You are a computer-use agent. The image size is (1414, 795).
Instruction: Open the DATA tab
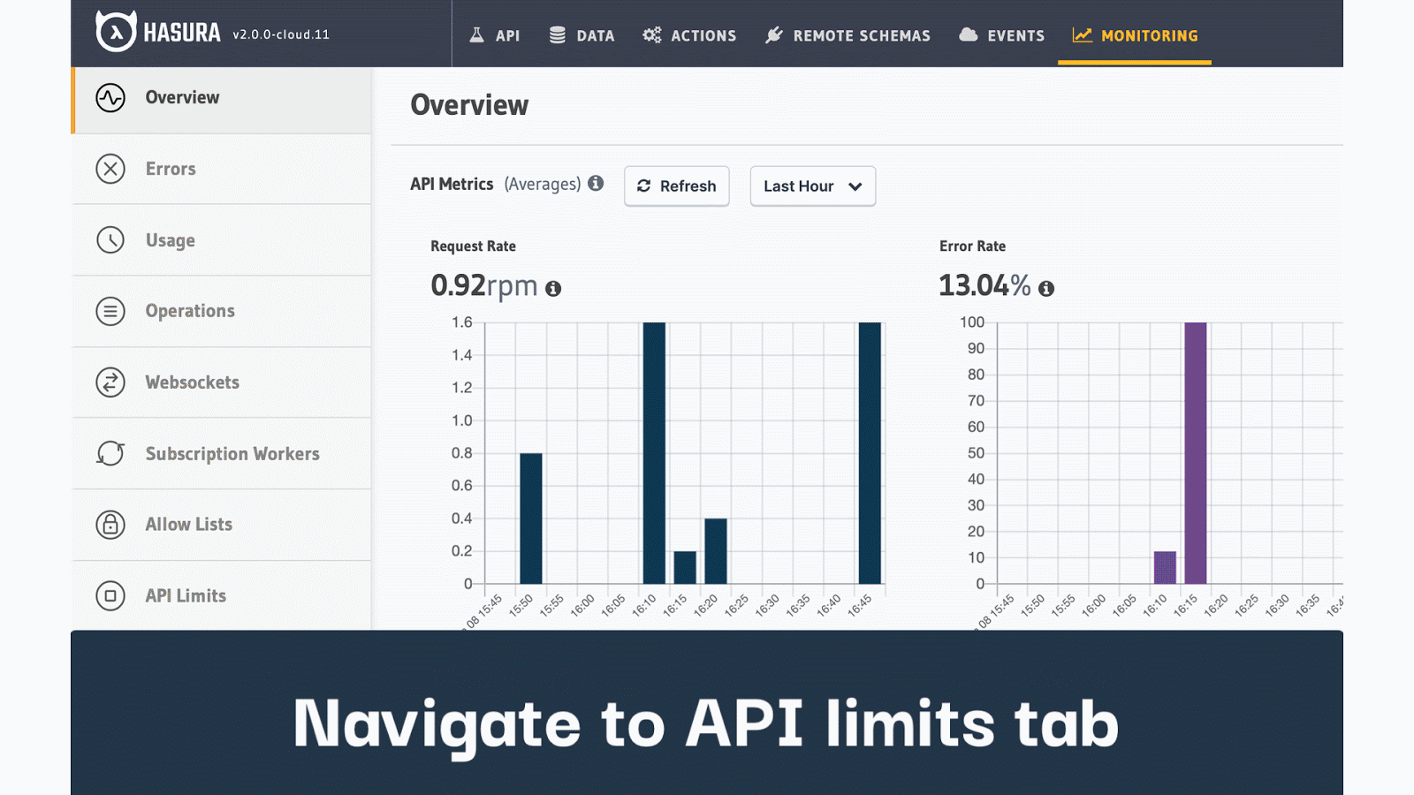tap(582, 35)
